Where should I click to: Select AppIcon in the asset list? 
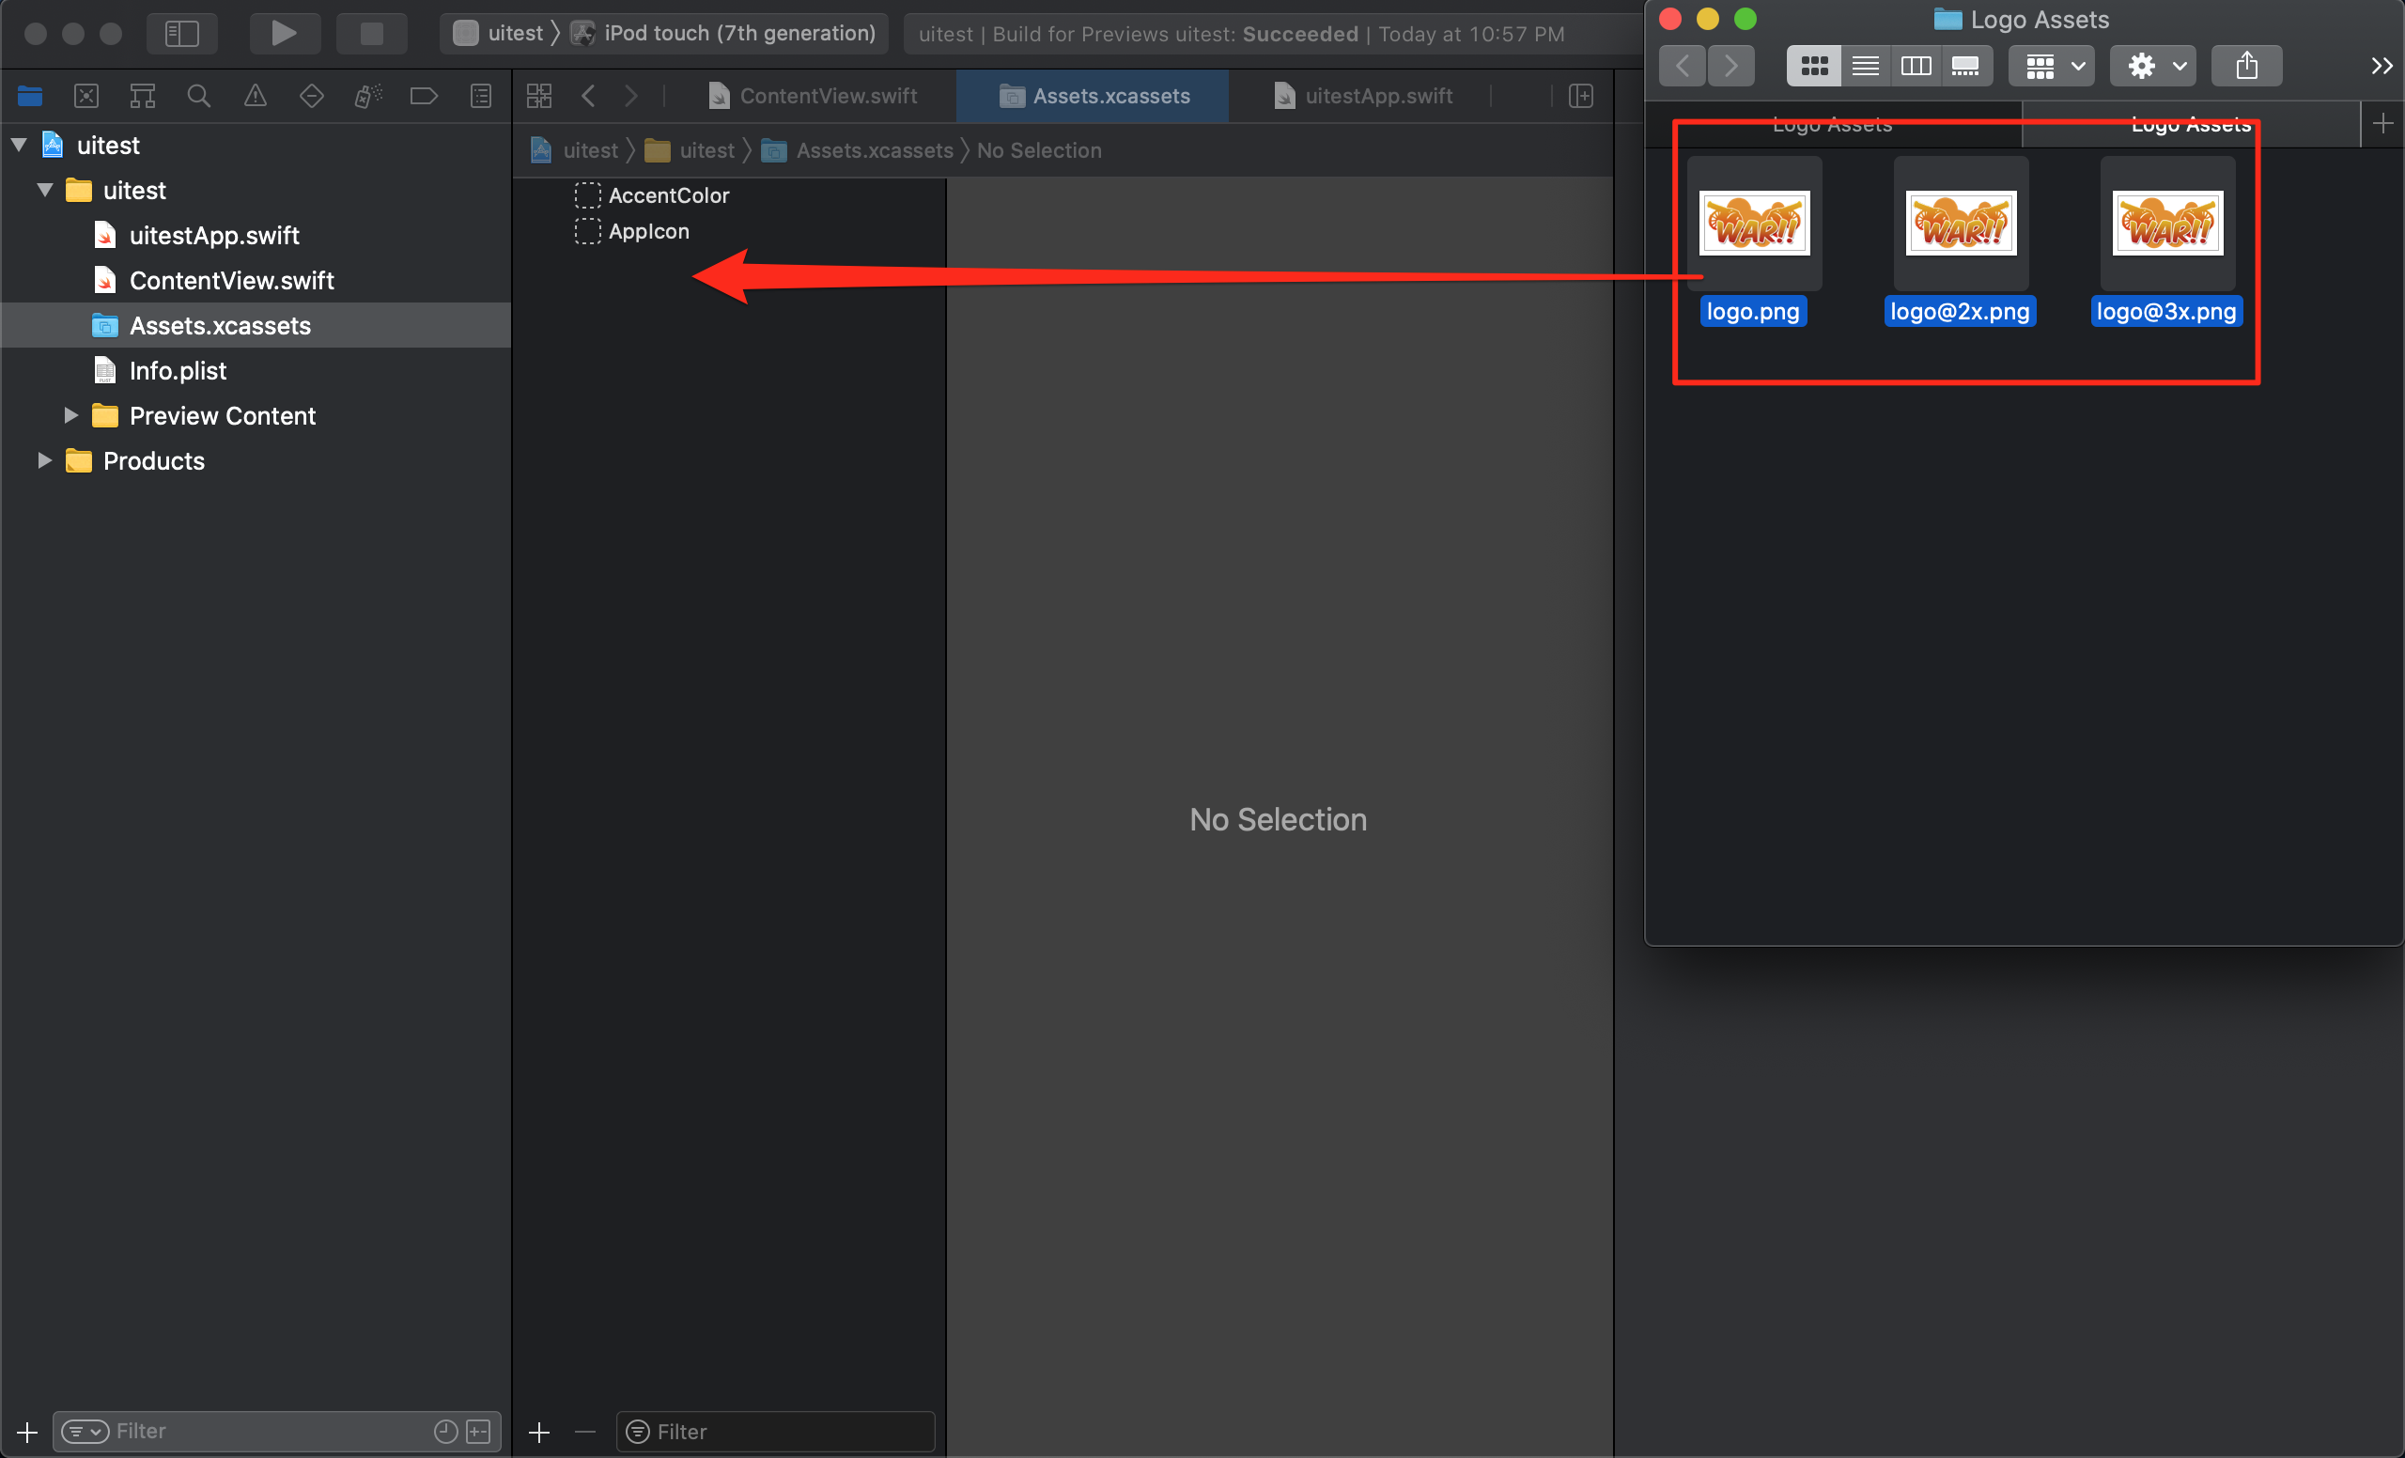[x=648, y=231]
